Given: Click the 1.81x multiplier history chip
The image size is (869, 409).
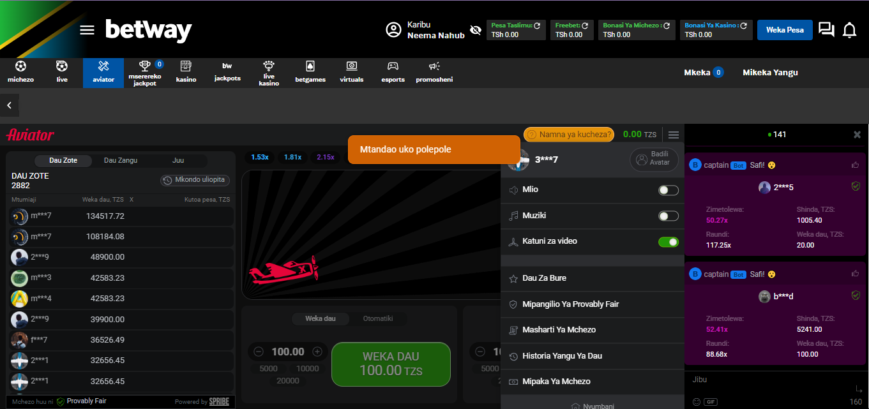Looking at the screenshot, I should [293, 157].
